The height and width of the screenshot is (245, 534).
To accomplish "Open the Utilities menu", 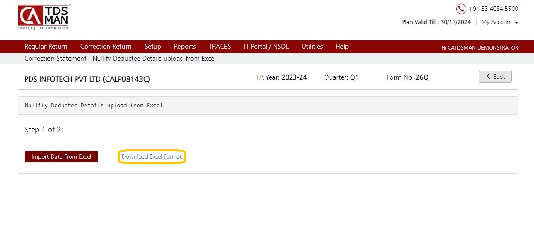I will point(312,47).
